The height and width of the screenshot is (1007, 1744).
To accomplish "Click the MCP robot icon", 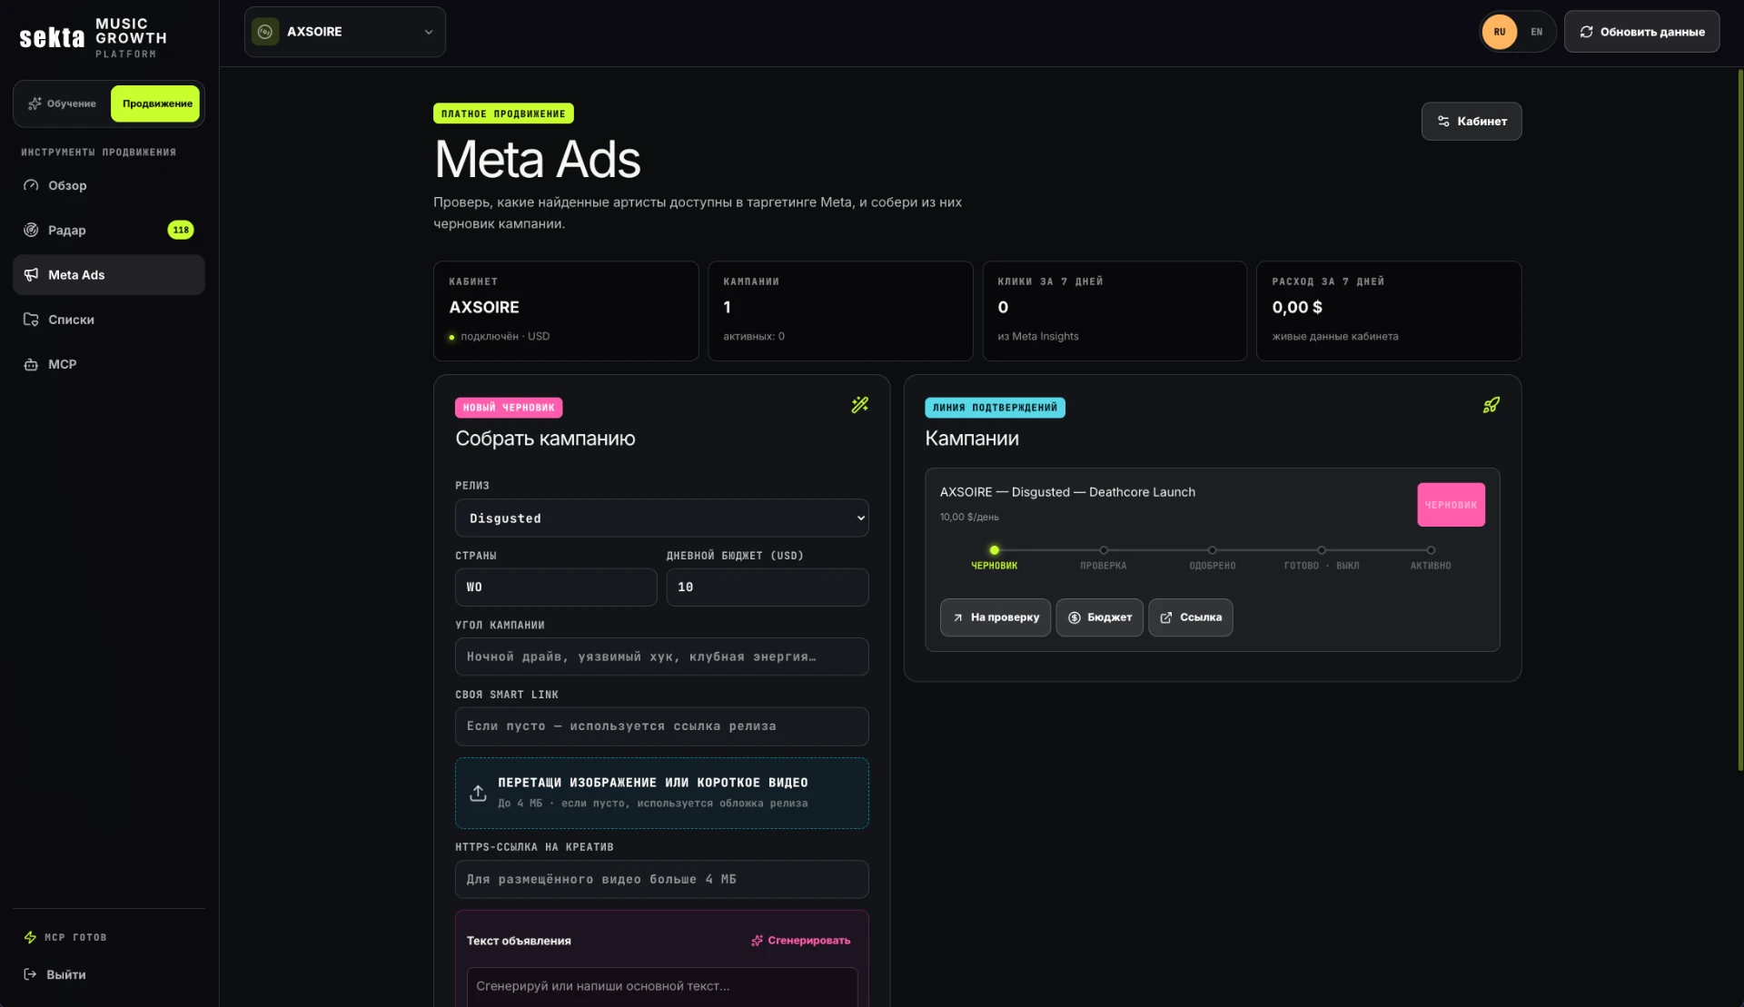I will 31,364.
